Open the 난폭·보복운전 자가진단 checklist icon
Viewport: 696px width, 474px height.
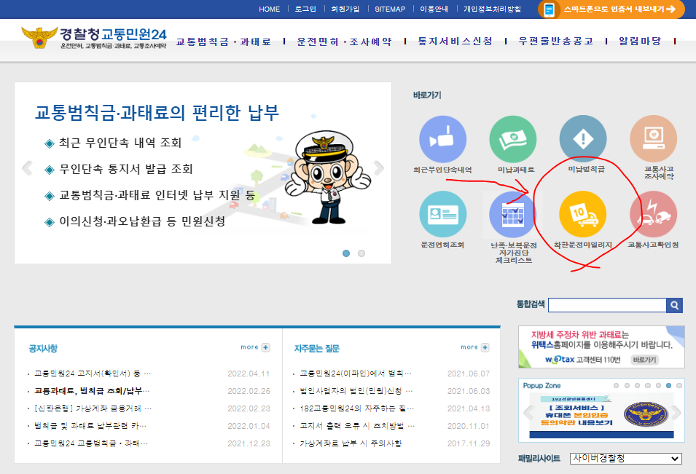[512, 215]
